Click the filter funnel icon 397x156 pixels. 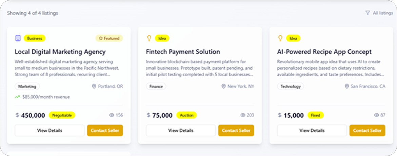tap(368, 13)
